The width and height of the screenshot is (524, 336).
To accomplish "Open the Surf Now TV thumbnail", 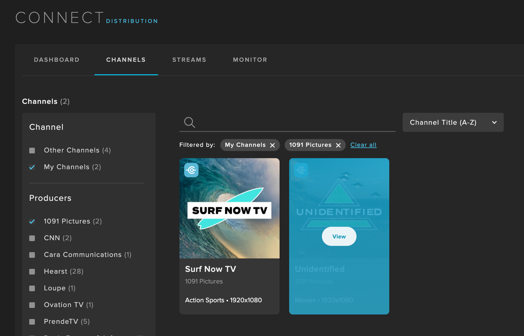I will [x=230, y=208].
